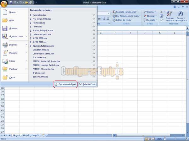Click Insertar cells button

[x=150, y=12]
